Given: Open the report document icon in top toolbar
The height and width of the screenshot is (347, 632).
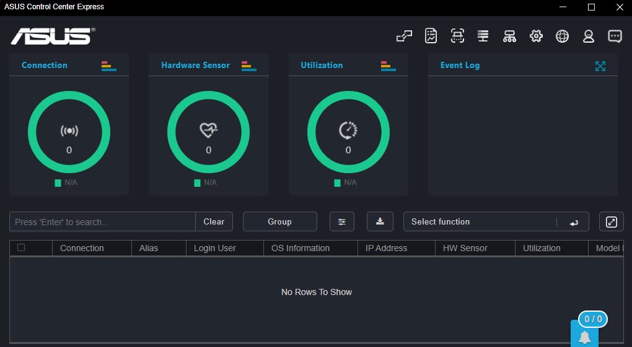Looking at the screenshot, I should click(x=431, y=36).
